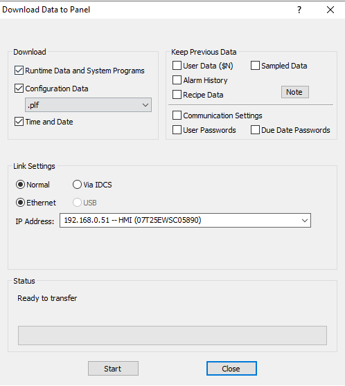Tick the Recipe Data checkbox
Screen dimensions: 345x386
[x=177, y=95]
